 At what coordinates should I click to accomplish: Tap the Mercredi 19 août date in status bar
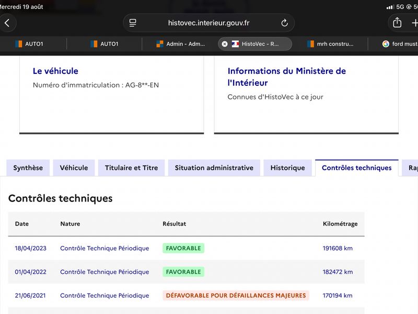pyautogui.click(x=21, y=7)
